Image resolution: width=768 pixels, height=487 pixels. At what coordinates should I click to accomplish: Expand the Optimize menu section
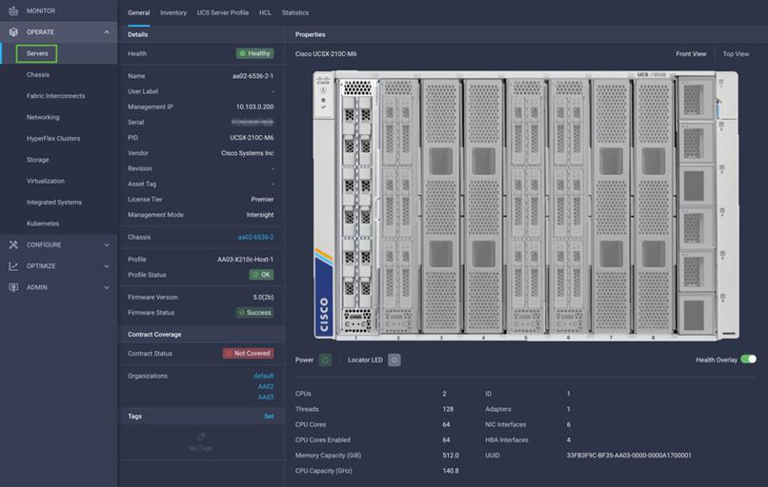[107, 266]
